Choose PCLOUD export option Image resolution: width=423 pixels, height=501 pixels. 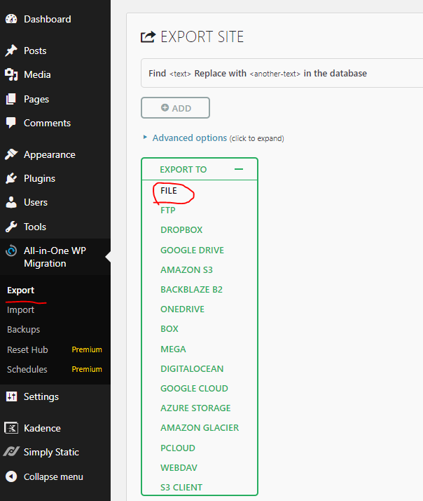pos(178,448)
